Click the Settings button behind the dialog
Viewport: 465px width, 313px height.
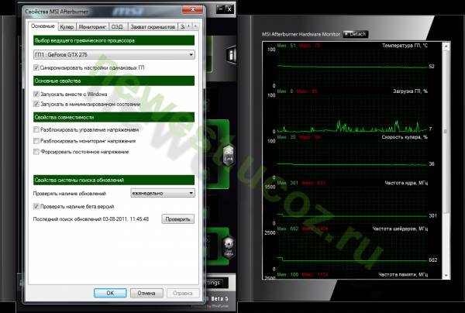[x=217, y=283]
